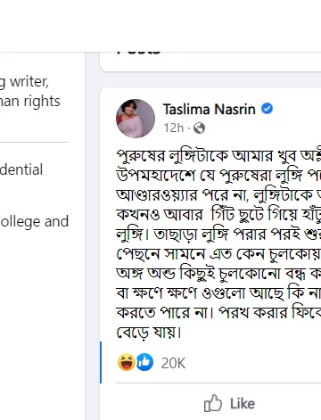Click the thumbs-up outline icon beside Like
The width and height of the screenshot is (321, 420).
coord(213,403)
